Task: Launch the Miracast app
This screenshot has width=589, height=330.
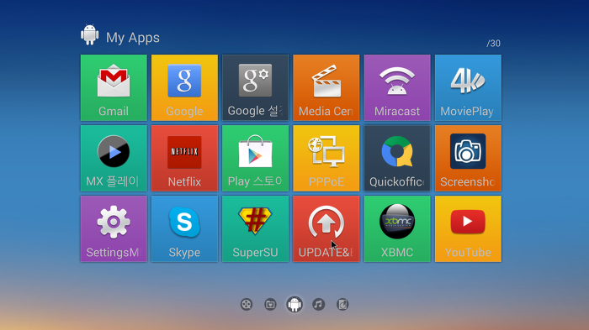Action: (397, 87)
